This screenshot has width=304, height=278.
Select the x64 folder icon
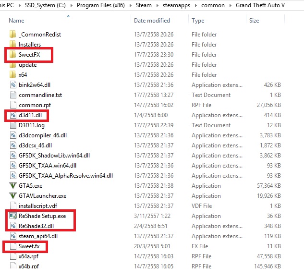(x=13, y=74)
